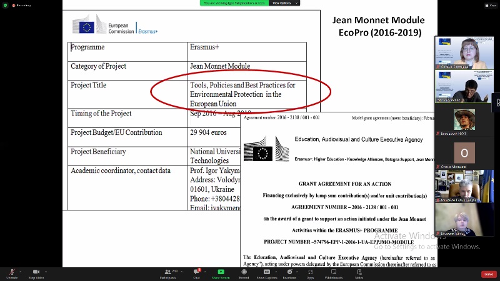The height and width of the screenshot is (281, 500).
Task: Select the participant tile with the O avatar
Action: [x=464, y=152]
